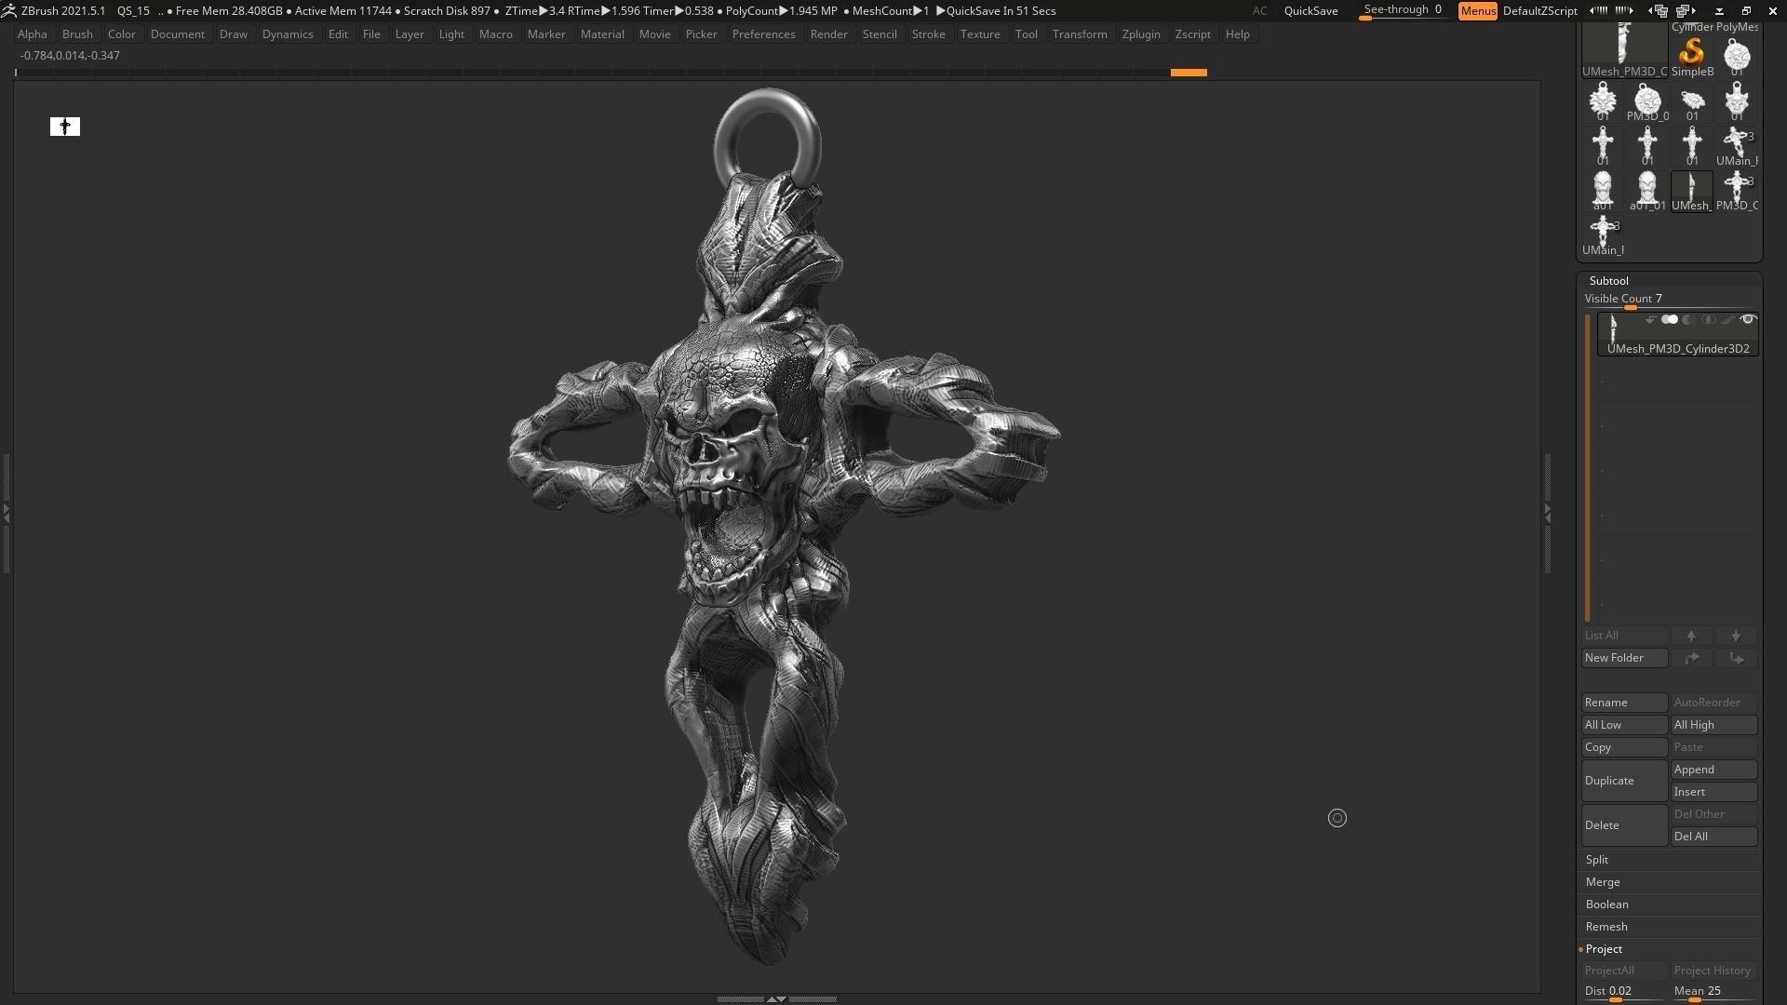Select the SimpleBrush tool thumbnail
The height and width of the screenshot is (1005, 1787).
tap(1692, 56)
